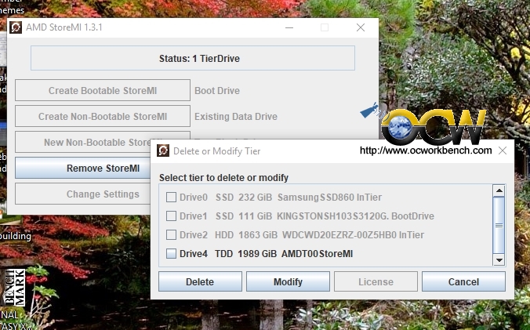Click 'Samsung SSD860 InTier' text in Drive0 row
The image size is (530, 330).
point(329,198)
